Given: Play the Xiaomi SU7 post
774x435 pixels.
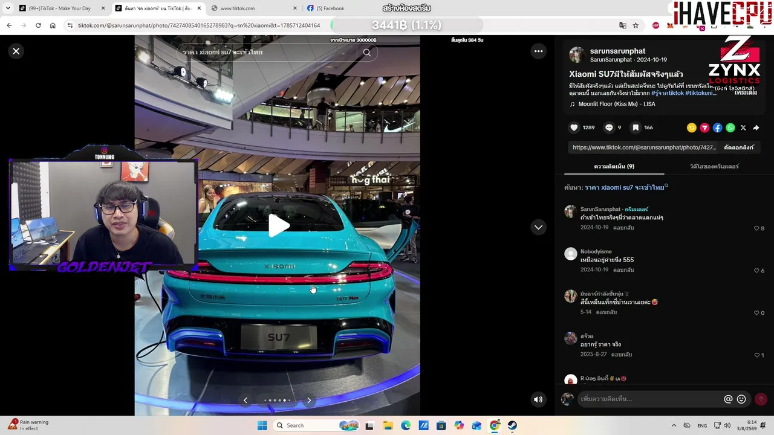Looking at the screenshot, I should [x=278, y=226].
